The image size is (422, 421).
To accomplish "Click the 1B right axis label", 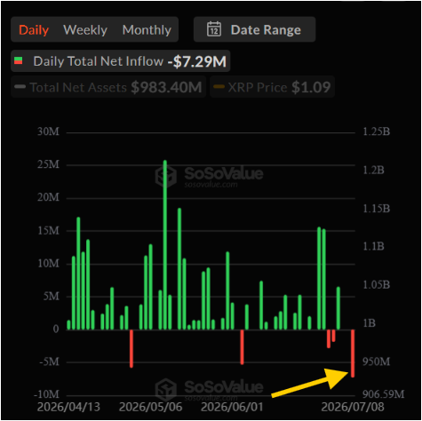I will [369, 323].
